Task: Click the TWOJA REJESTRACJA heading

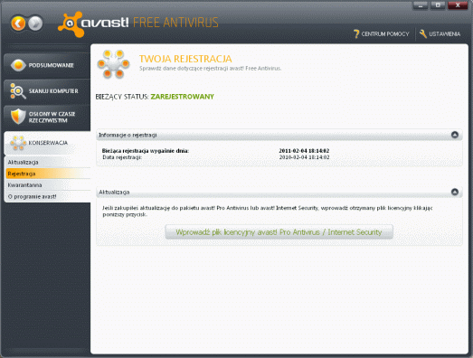Action: [185, 59]
